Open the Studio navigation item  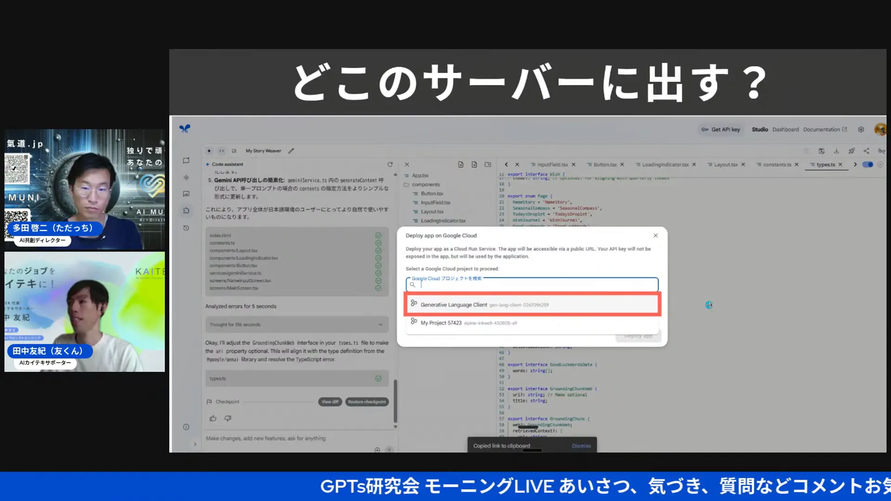(760, 129)
